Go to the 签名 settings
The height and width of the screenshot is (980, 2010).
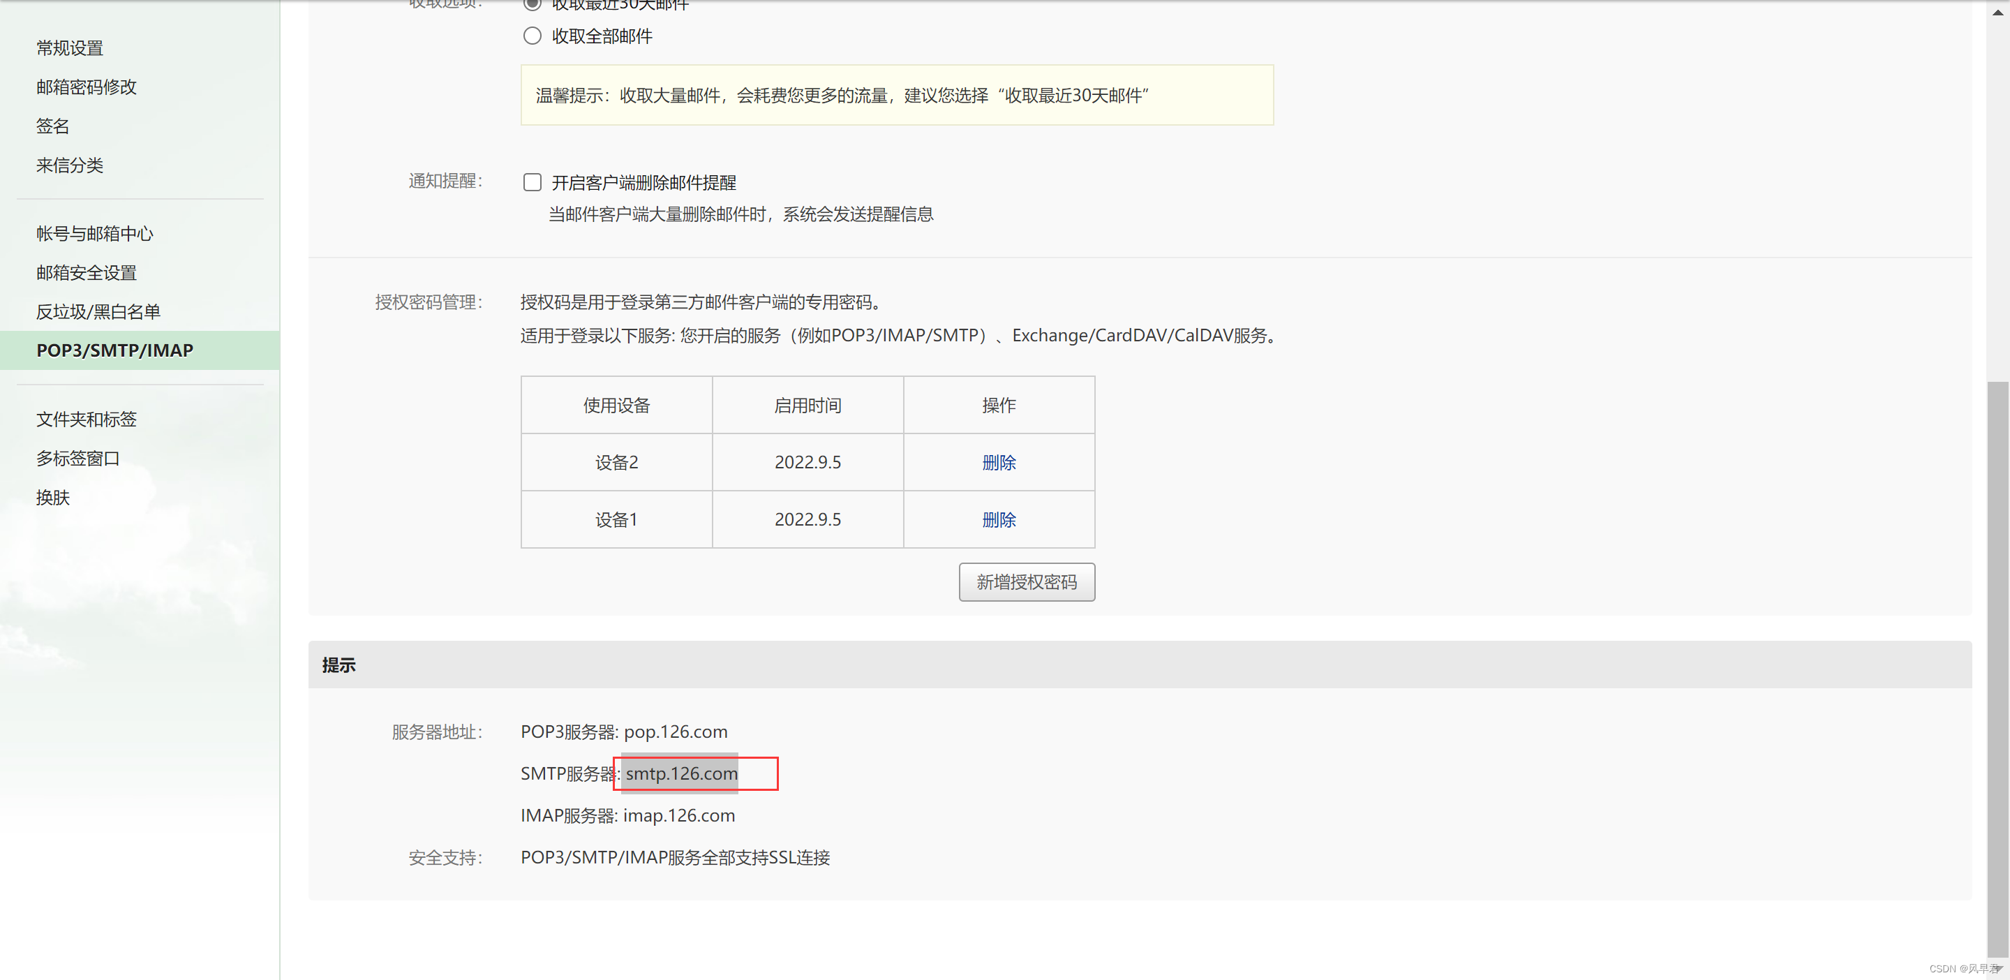click(52, 126)
